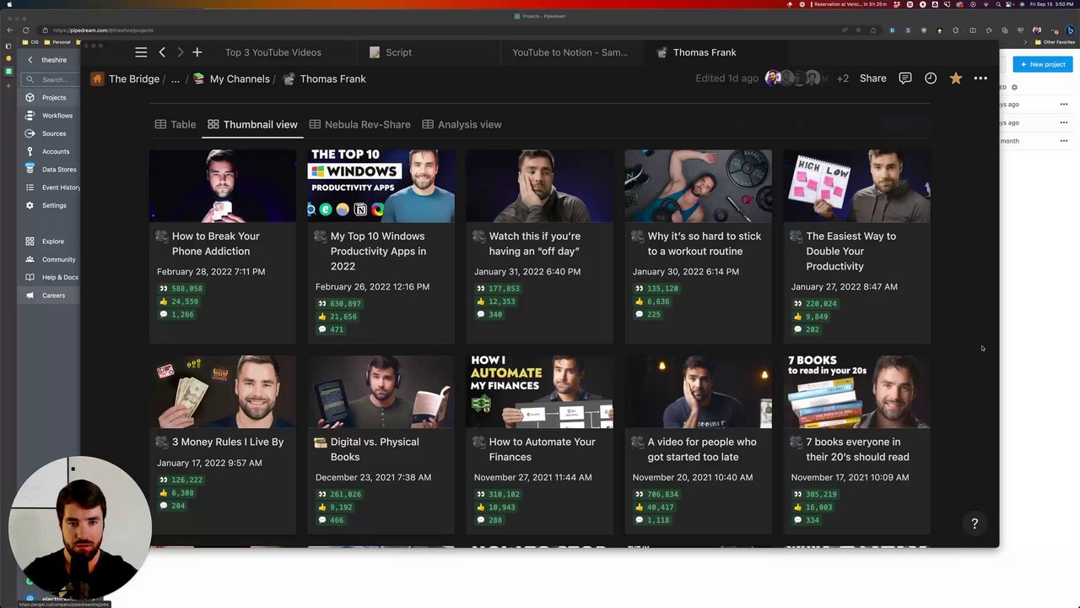Image resolution: width=1080 pixels, height=608 pixels.
Task: Open the Notion page three-dot menu
Action: point(980,79)
